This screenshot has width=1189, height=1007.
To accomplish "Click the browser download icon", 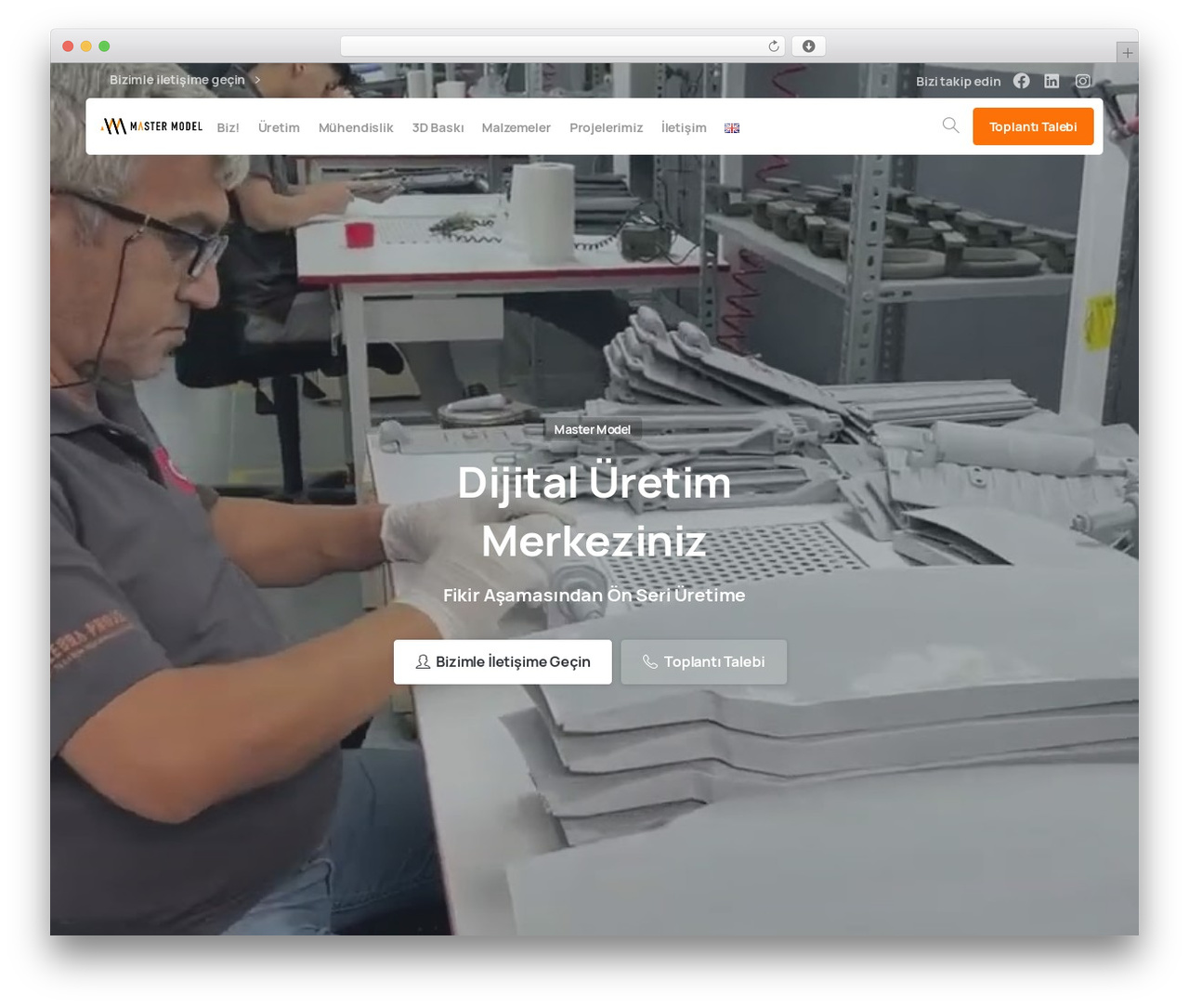I will pyautogui.click(x=809, y=46).
